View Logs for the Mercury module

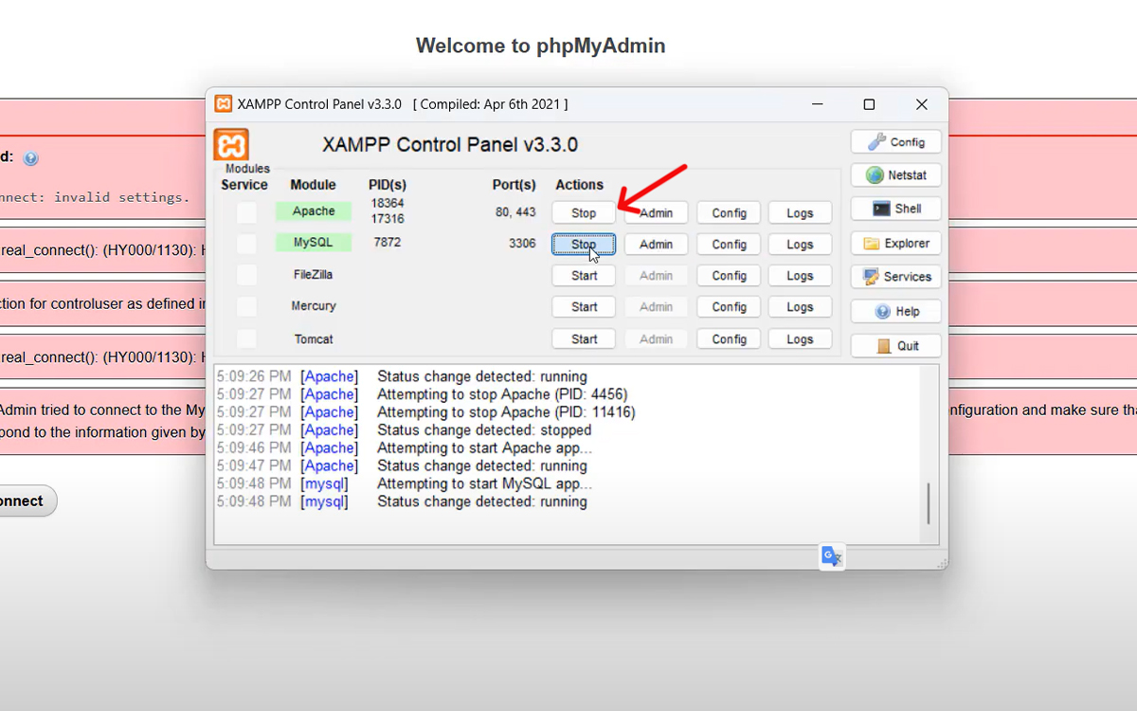[x=800, y=307]
